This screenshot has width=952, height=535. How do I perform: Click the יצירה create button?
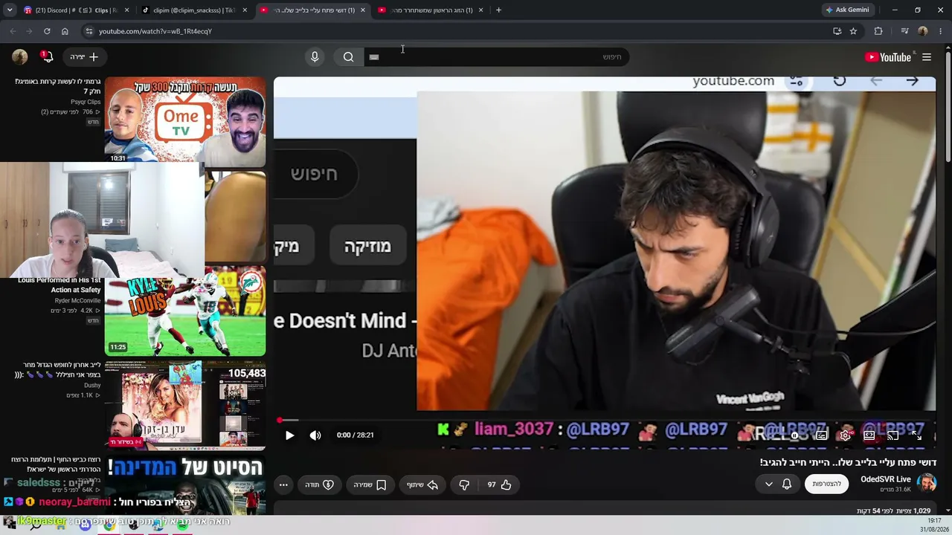(84, 57)
